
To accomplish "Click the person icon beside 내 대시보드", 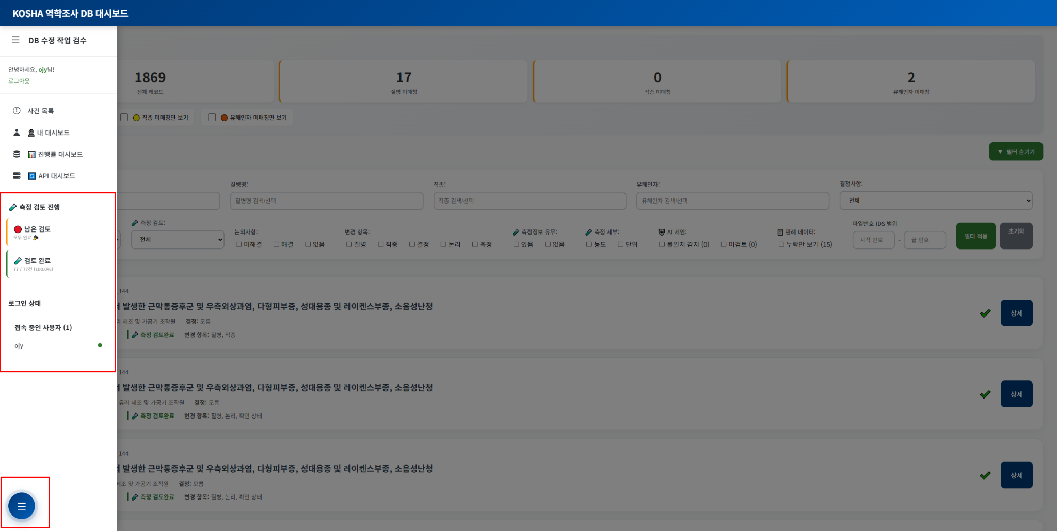I will click(x=17, y=132).
